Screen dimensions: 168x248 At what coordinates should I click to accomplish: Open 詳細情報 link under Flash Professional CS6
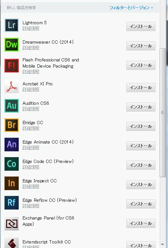pyautogui.click(x=31, y=72)
